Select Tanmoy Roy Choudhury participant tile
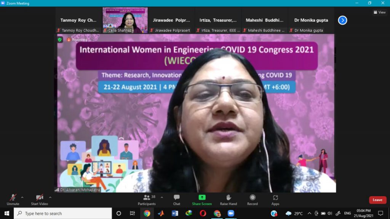The height and width of the screenshot is (219, 390). [x=78, y=21]
